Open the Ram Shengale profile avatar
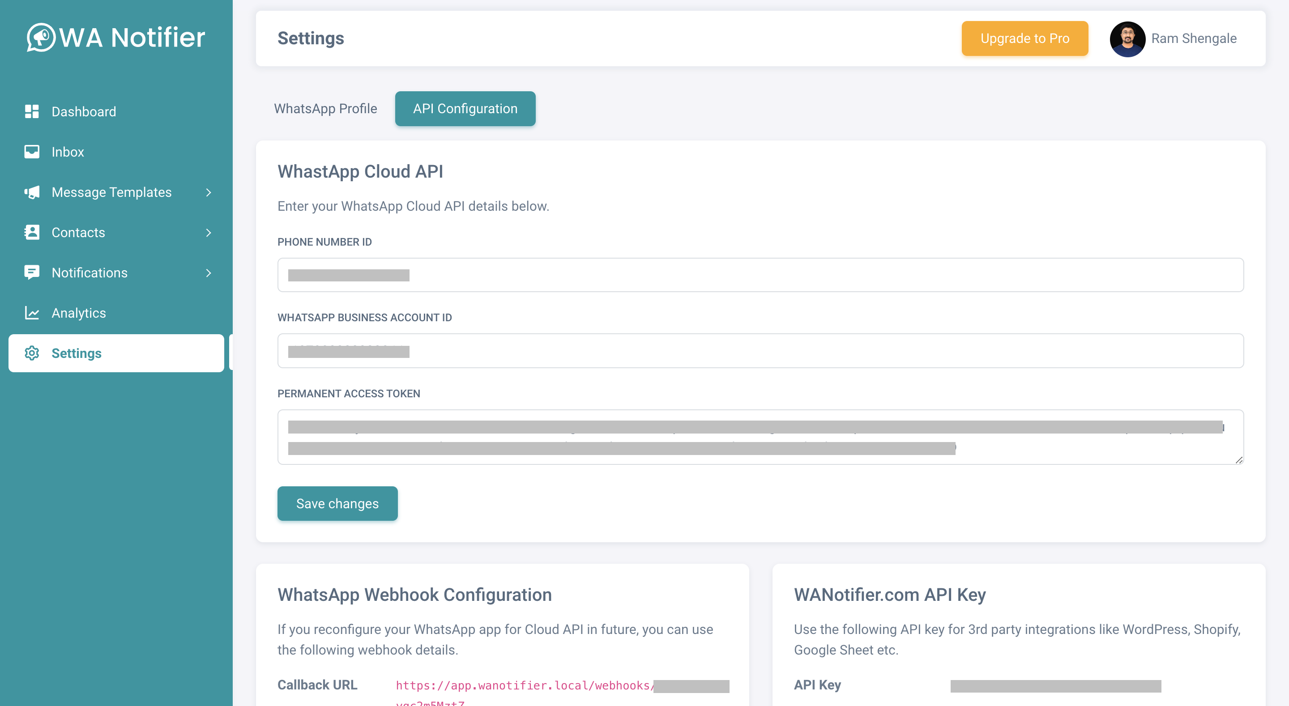The width and height of the screenshot is (1289, 706). coord(1127,38)
